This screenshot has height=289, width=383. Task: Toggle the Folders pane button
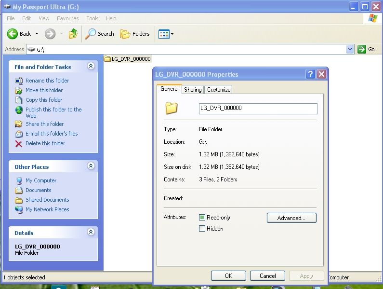134,34
